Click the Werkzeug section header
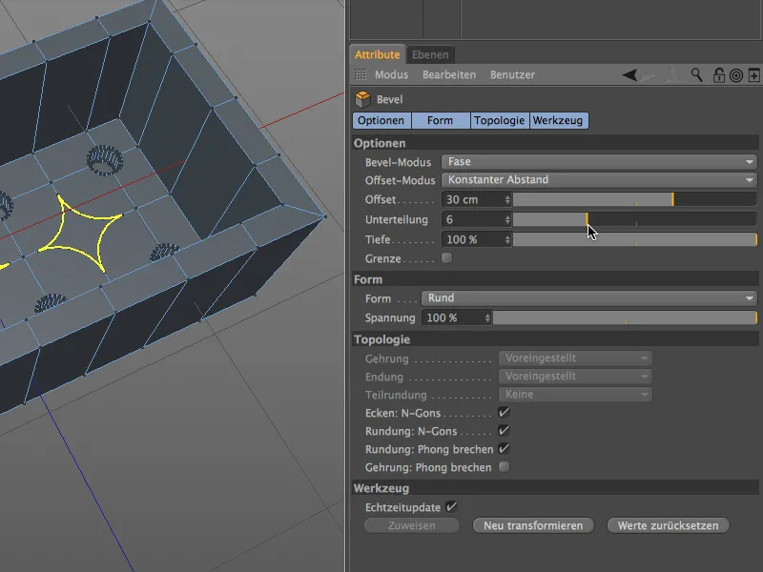This screenshot has width=763, height=572. coord(555,488)
